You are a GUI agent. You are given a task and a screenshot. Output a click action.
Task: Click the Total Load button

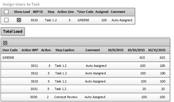tap(13, 31)
